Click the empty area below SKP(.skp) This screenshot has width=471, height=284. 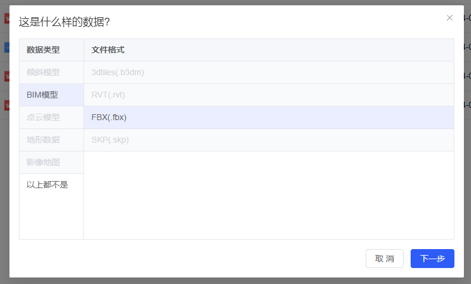(x=269, y=195)
